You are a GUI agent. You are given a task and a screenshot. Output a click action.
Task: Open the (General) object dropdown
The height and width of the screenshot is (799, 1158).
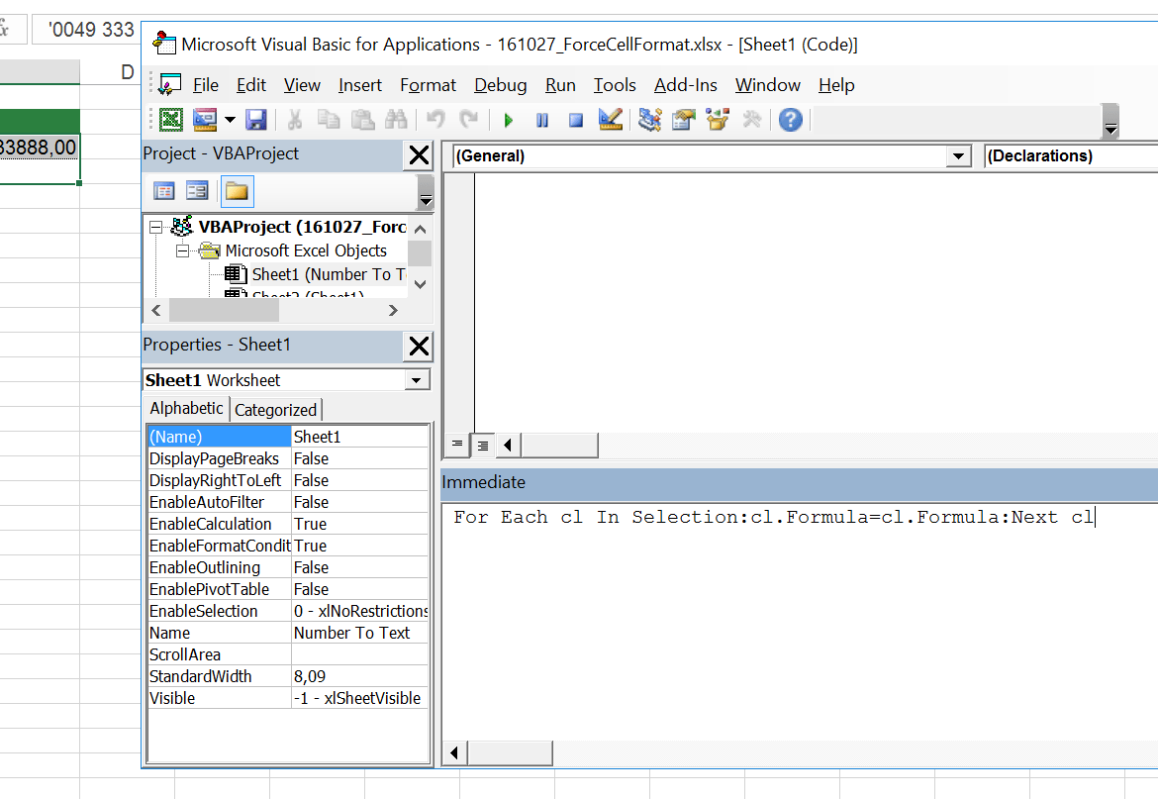tap(958, 155)
